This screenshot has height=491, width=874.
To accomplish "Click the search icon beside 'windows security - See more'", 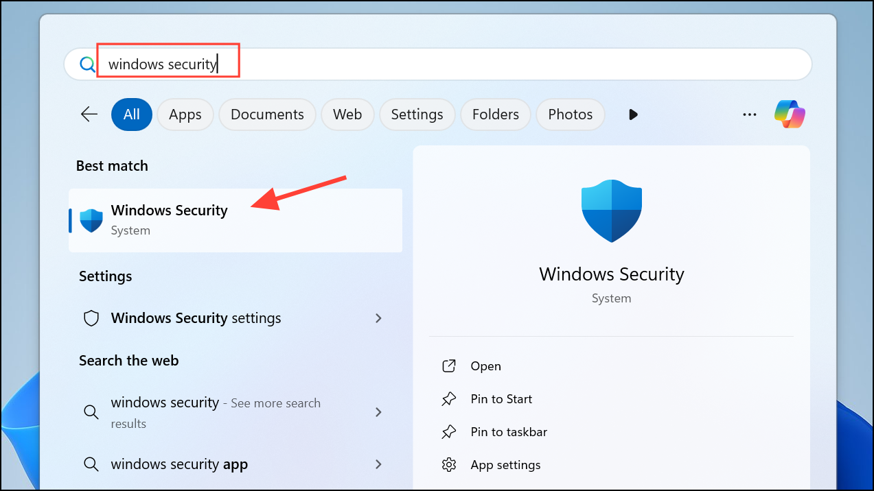I will click(91, 412).
